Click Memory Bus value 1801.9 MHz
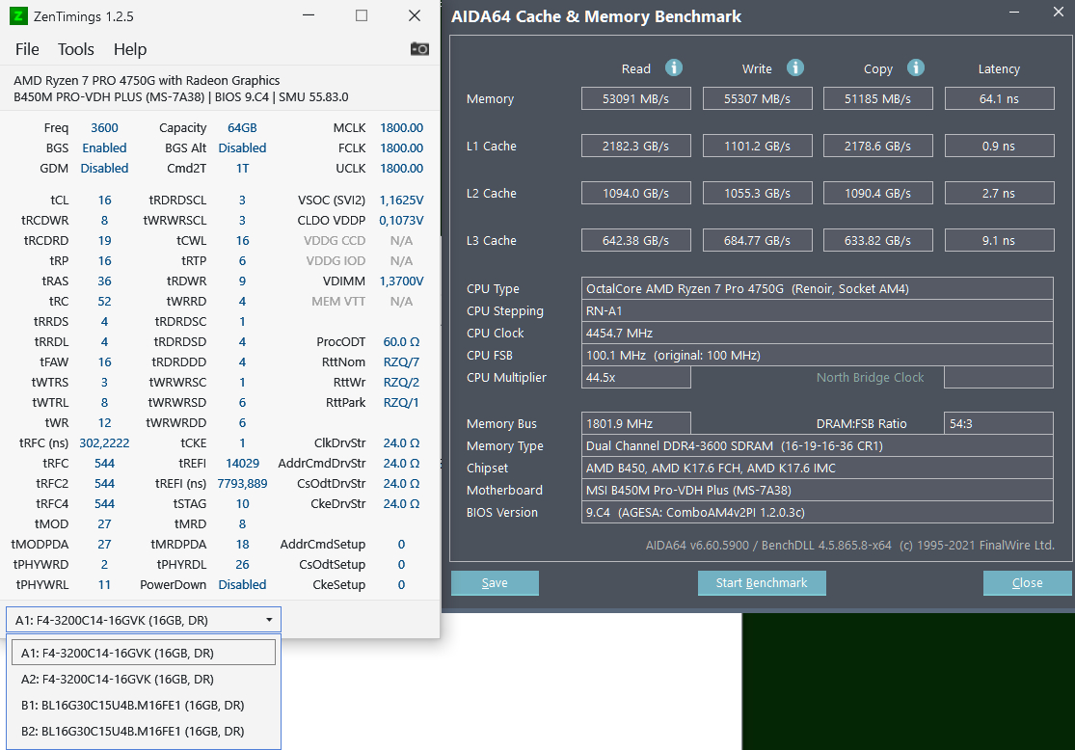Screen dimensions: 1075x750 636,423
